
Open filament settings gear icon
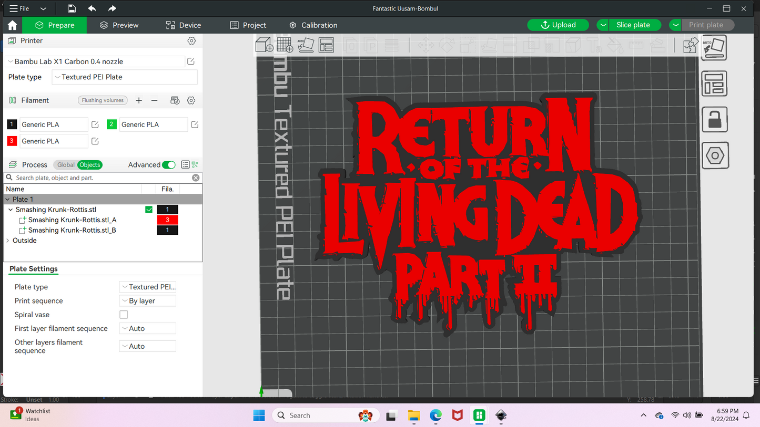(x=191, y=100)
